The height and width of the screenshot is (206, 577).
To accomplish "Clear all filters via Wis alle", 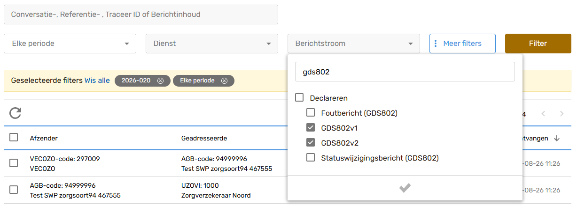I will click(x=97, y=81).
